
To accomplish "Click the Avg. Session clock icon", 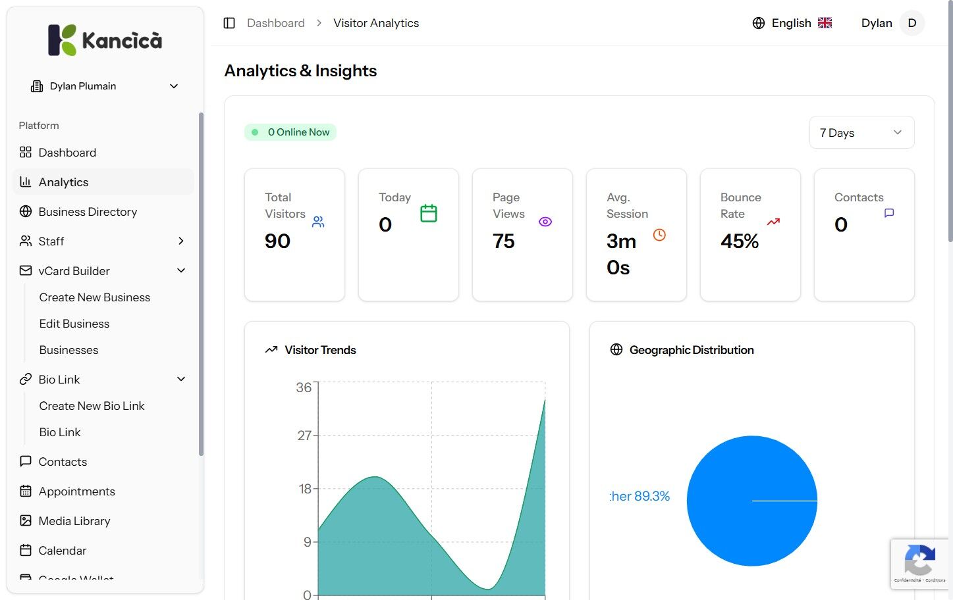I will tap(659, 234).
